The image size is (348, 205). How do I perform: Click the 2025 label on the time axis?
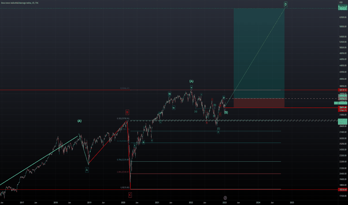[292, 202]
